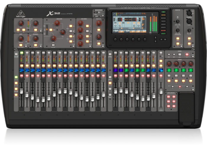This screenshot has height=148, width=207.
Task: Select the Low EQ band button
Action: pos(71,41)
